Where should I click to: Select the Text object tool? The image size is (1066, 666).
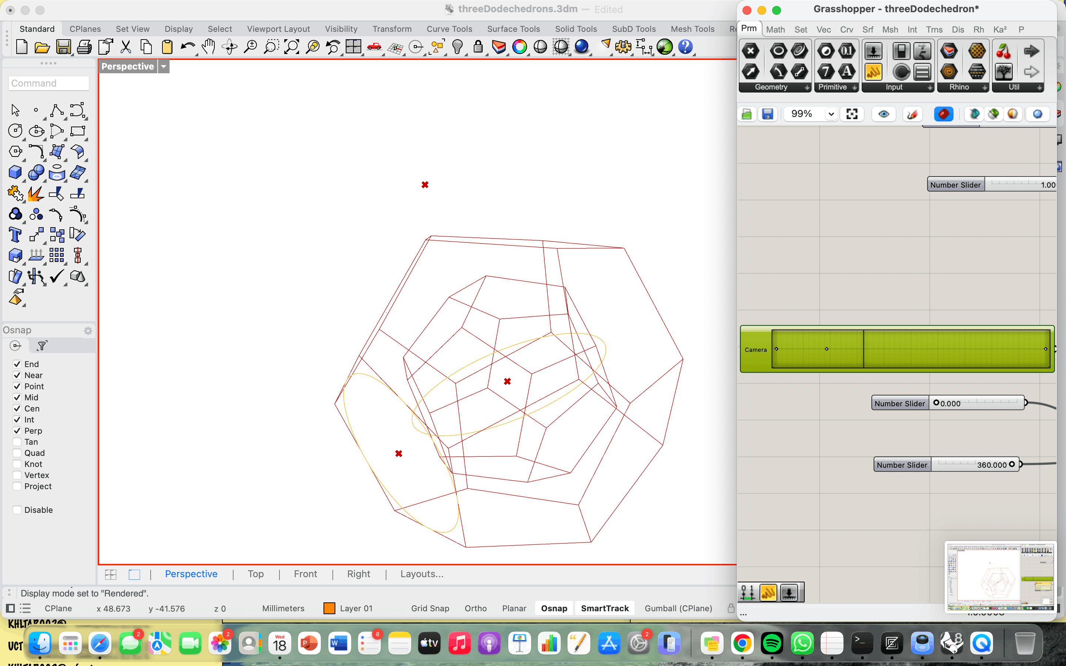click(16, 235)
